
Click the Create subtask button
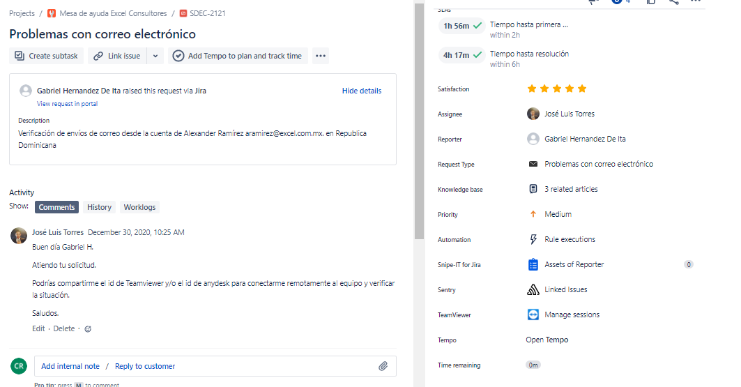pyautogui.click(x=46, y=56)
